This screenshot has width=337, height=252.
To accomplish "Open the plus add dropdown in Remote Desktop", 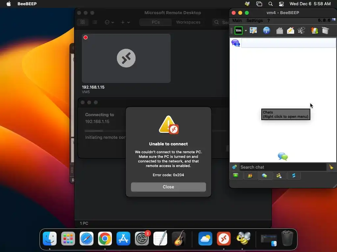I will (x=125, y=22).
